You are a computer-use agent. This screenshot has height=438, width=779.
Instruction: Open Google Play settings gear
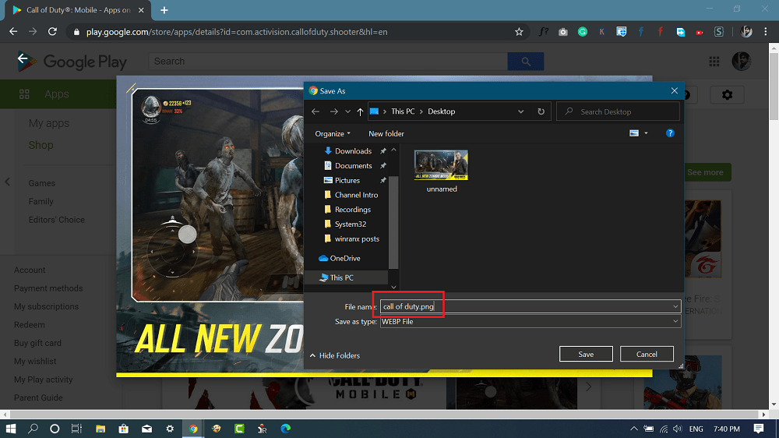[727, 94]
